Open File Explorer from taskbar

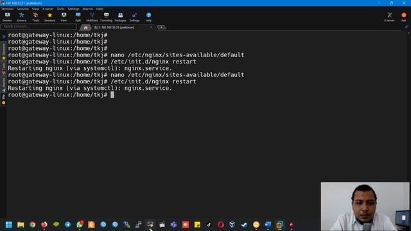click(x=21, y=225)
